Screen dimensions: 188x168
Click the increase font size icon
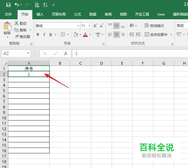pos(95,26)
